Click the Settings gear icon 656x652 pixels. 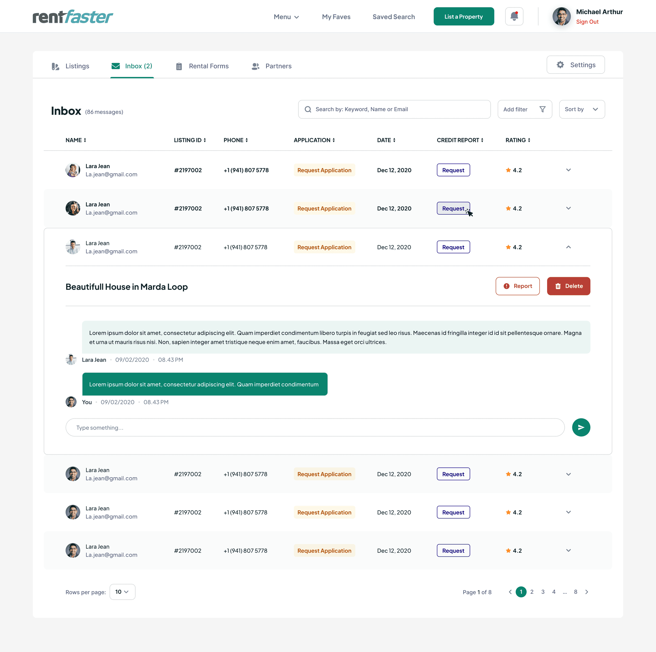coord(560,65)
